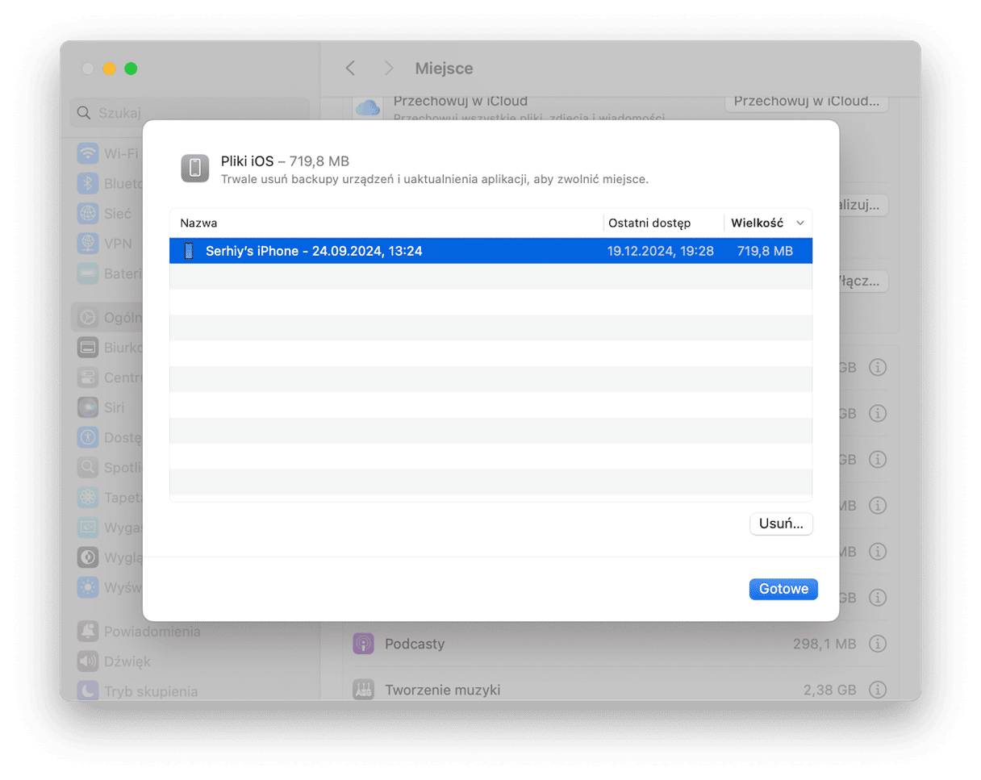Confirm with the Gotowe button
Viewport: 981px width, 780px height.
tap(783, 589)
